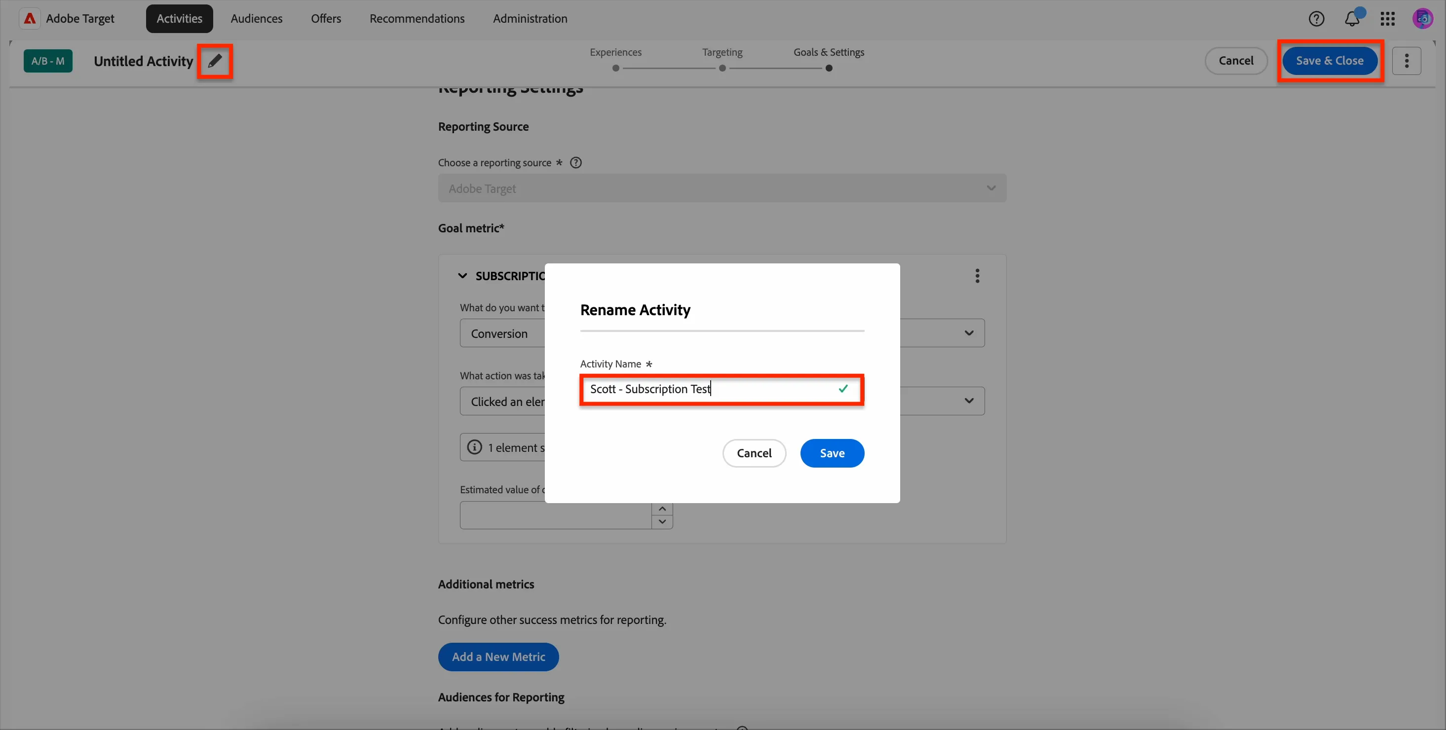Open the user profile avatar
The width and height of the screenshot is (1446, 730).
tap(1423, 19)
